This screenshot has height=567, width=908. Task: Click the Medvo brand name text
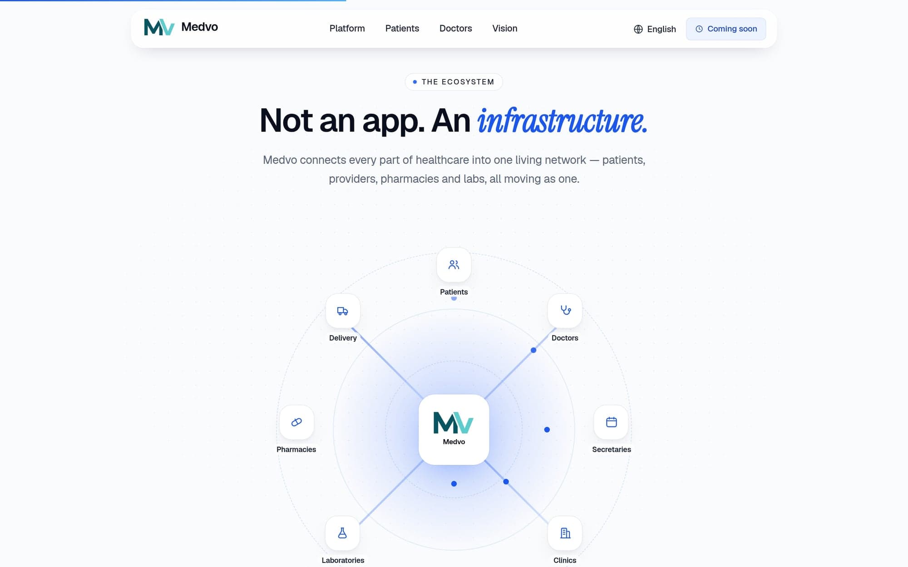[x=200, y=27]
